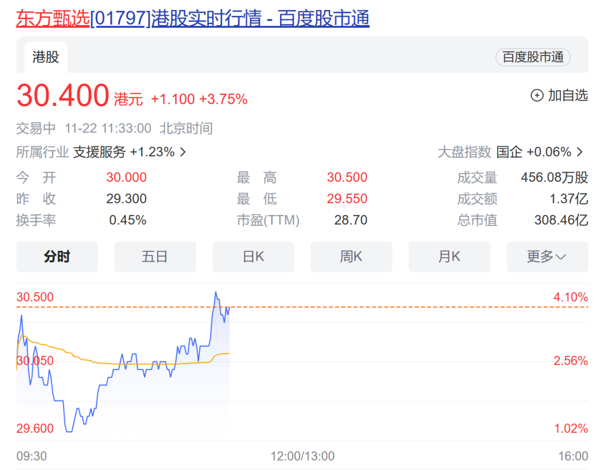Image resolution: width=598 pixels, height=470 pixels.
Task: Switch to 日K chart tab
Action: (x=253, y=257)
